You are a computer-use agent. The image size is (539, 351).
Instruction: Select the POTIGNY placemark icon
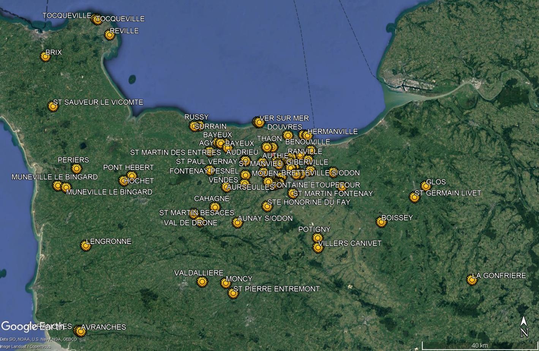pos(318,238)
